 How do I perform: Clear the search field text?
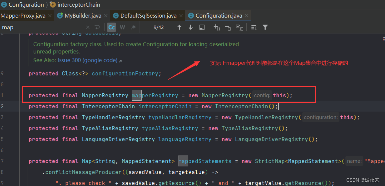[88, 28]
